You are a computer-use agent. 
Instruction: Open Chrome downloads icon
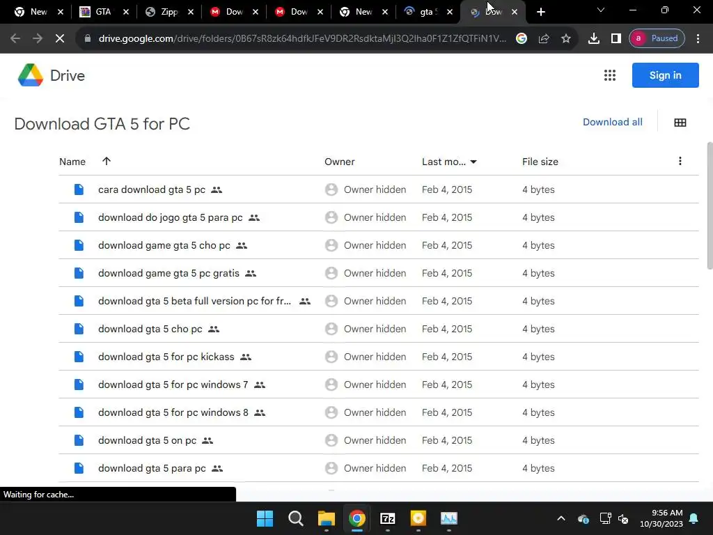[594, 38]
